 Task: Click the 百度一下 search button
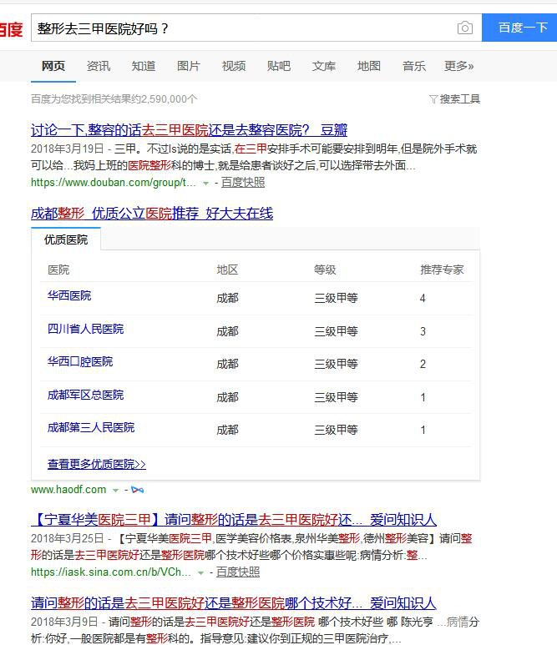519,28
